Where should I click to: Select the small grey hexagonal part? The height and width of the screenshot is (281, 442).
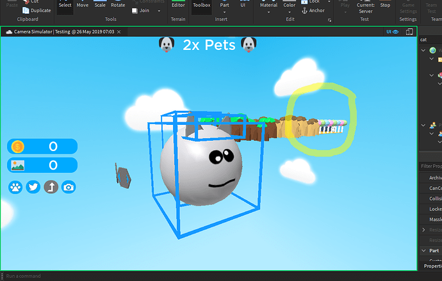(x=123, y=176)
